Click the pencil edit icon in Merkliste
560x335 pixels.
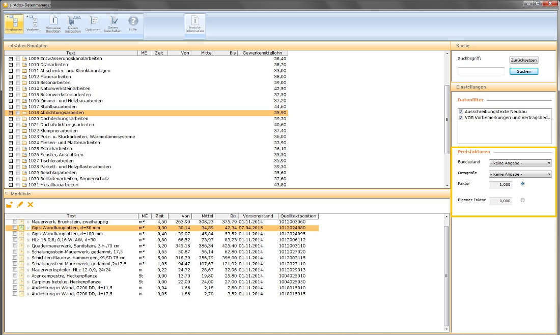20,205
